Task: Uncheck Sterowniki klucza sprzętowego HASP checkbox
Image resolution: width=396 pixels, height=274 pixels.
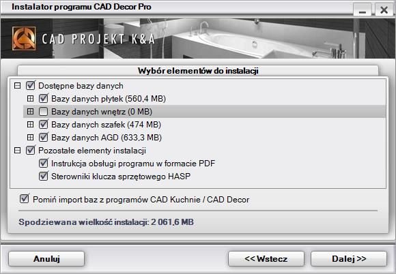Action: pos(44,176)
